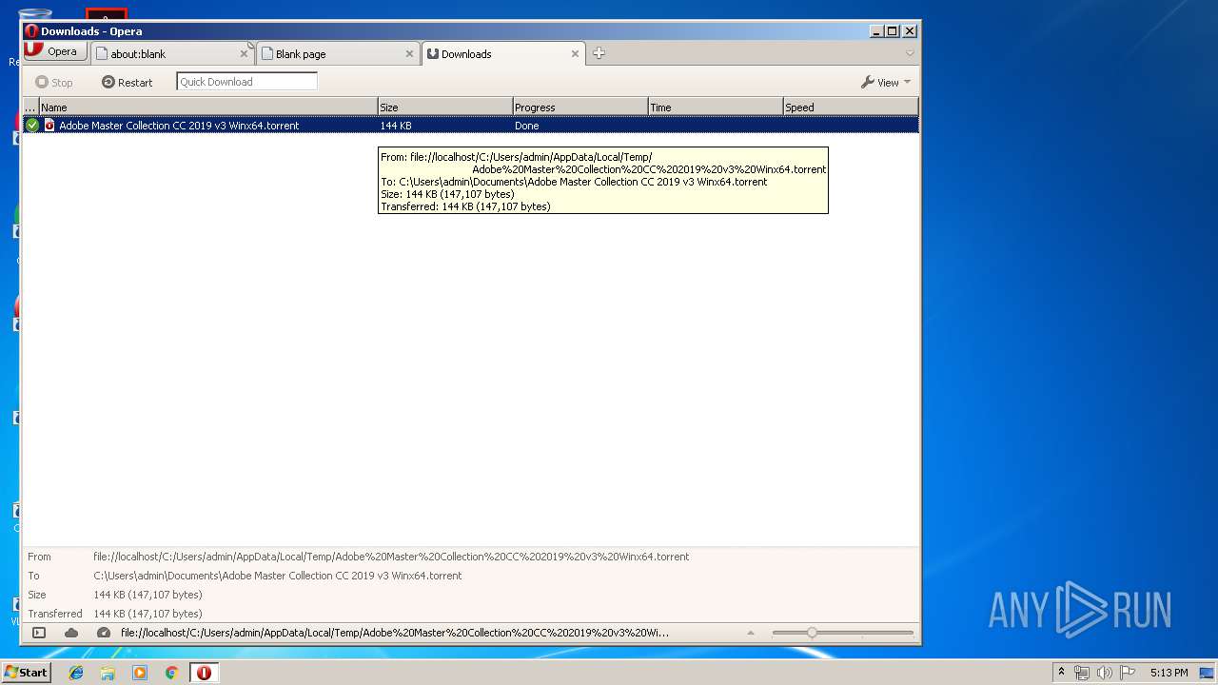Switch to the Blank page tab
The image size is (1218, 685).
tap(338, 53)
